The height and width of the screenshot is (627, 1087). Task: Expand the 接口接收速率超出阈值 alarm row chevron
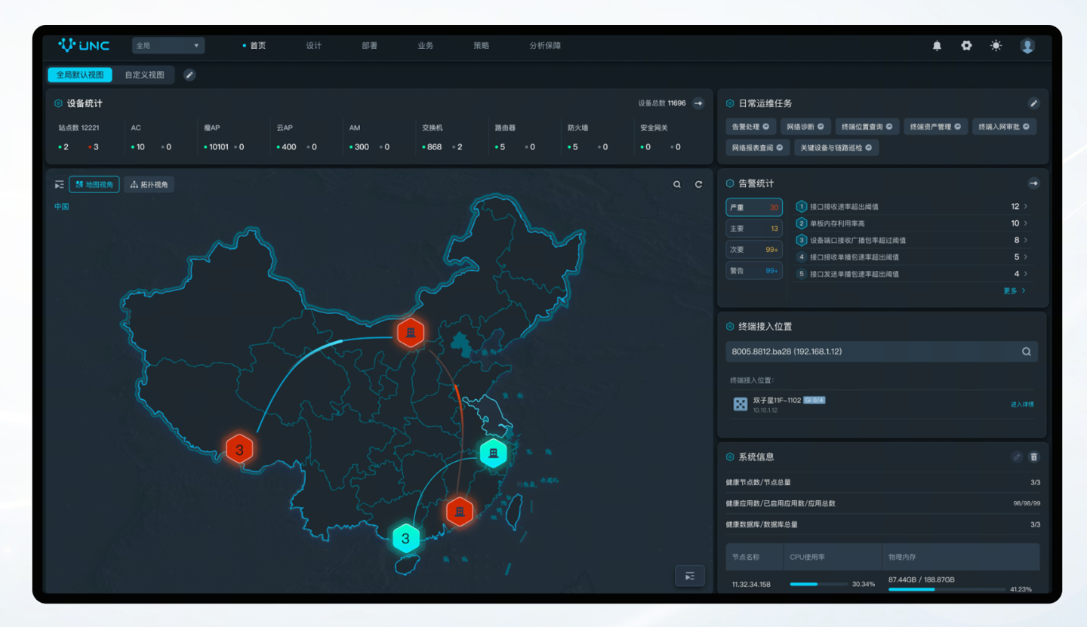1025,207
